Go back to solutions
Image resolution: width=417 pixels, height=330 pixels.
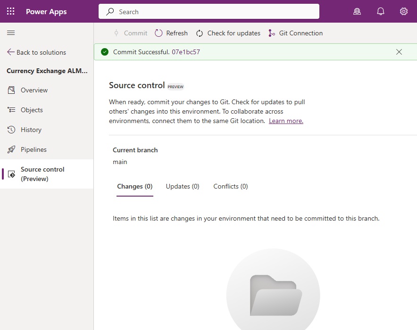click(36, 52)
